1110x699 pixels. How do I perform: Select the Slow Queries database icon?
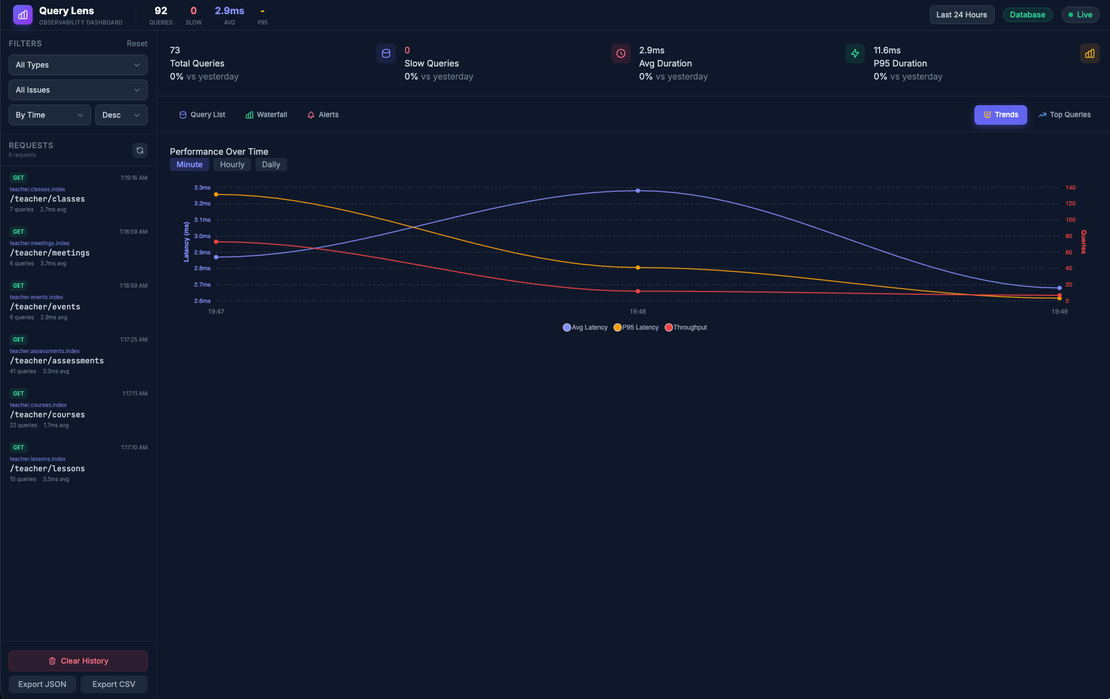386,53
